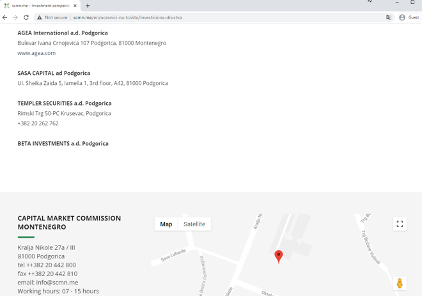Viewport: 422px width, 296px height.
Task: Switch the map to Satellite view
Action: pyautogui.click(x=194, y=224)
